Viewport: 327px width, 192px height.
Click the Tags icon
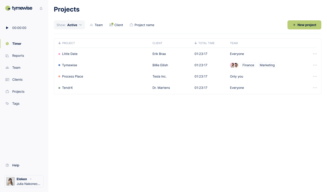tap(7, 104)
